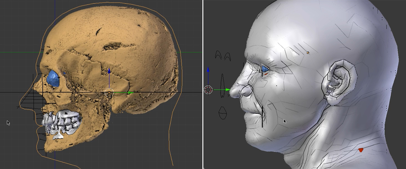Image resolution: width=406 pixels, height=169 pixels.
Task: Click the left eyebrow arch outline shape
Action: tap(218, 55)
